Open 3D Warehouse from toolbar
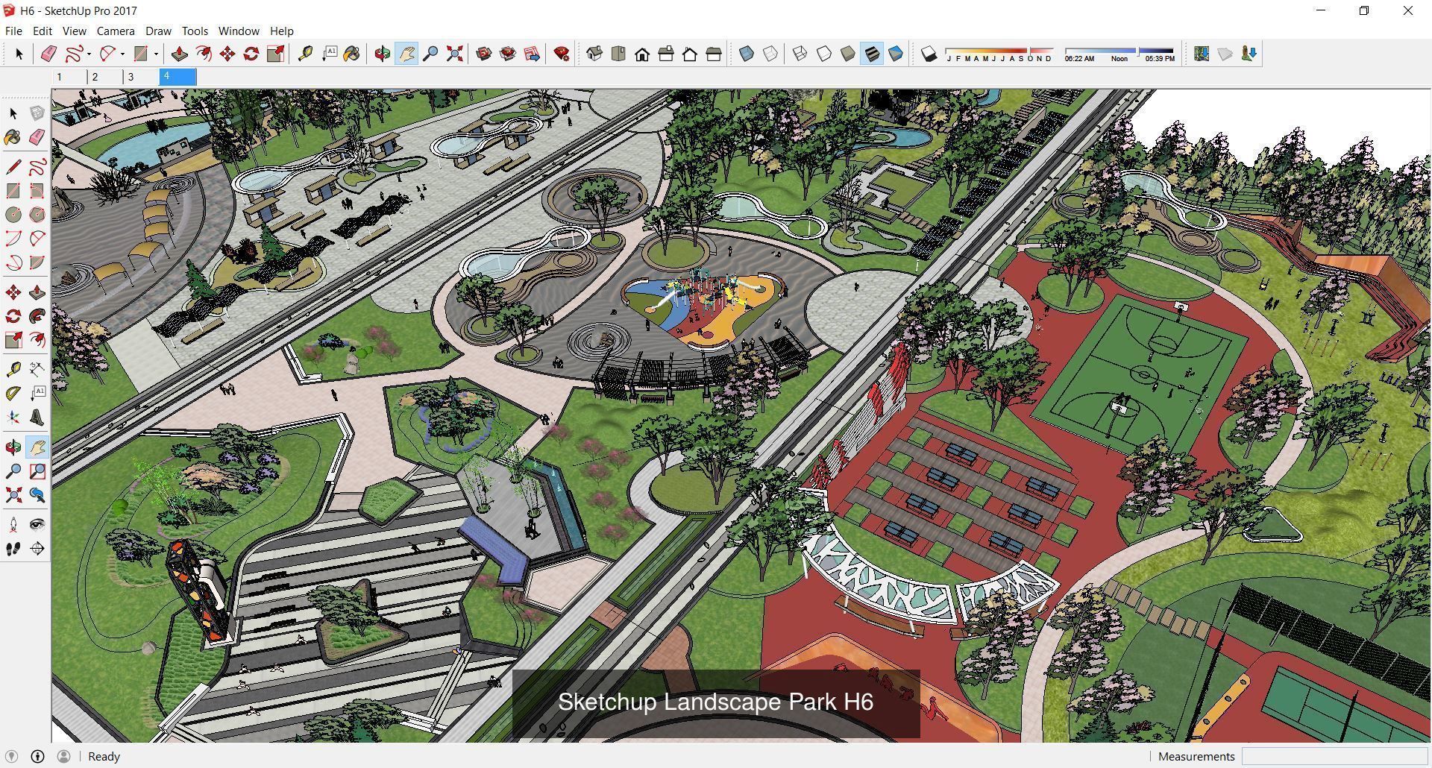The image size is (1432, 768). pos(484,54)
